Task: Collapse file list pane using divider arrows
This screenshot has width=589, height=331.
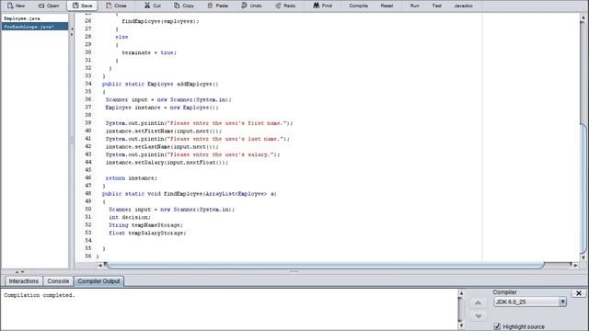Action: (72, 31)
